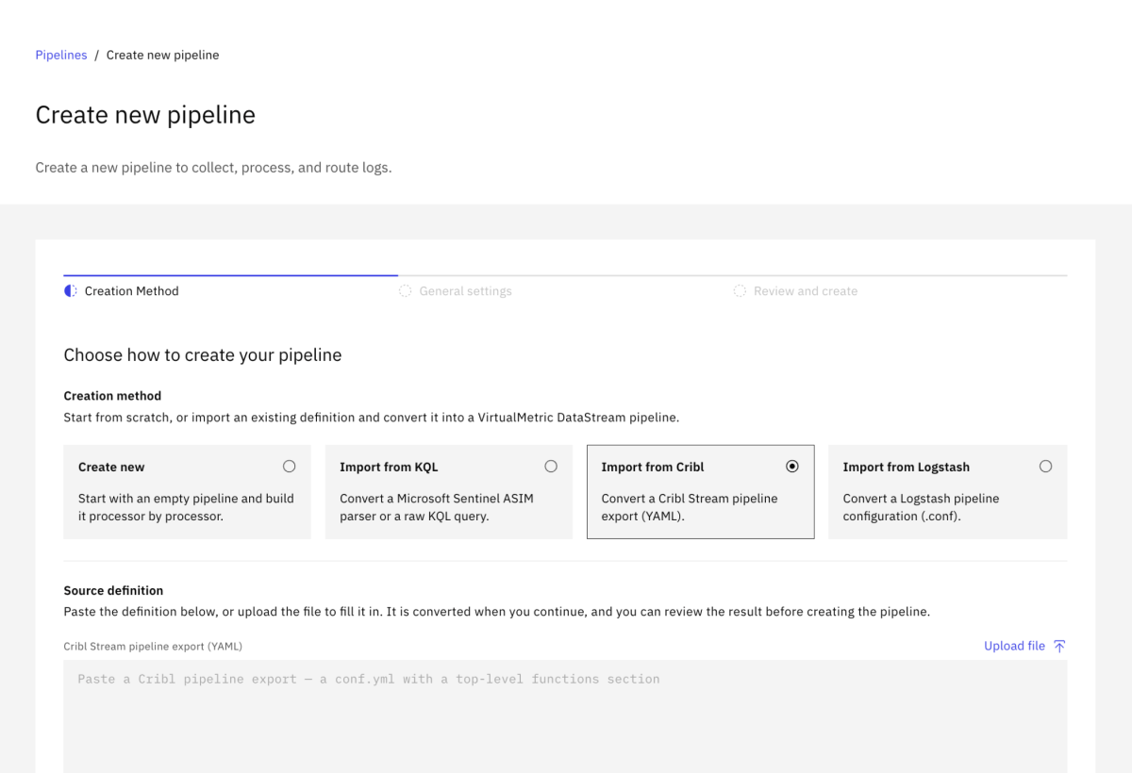
Task: Click the Upload file link
Action: coord(1014,646)
